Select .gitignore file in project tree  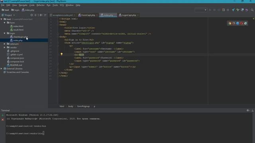(14, 51)
